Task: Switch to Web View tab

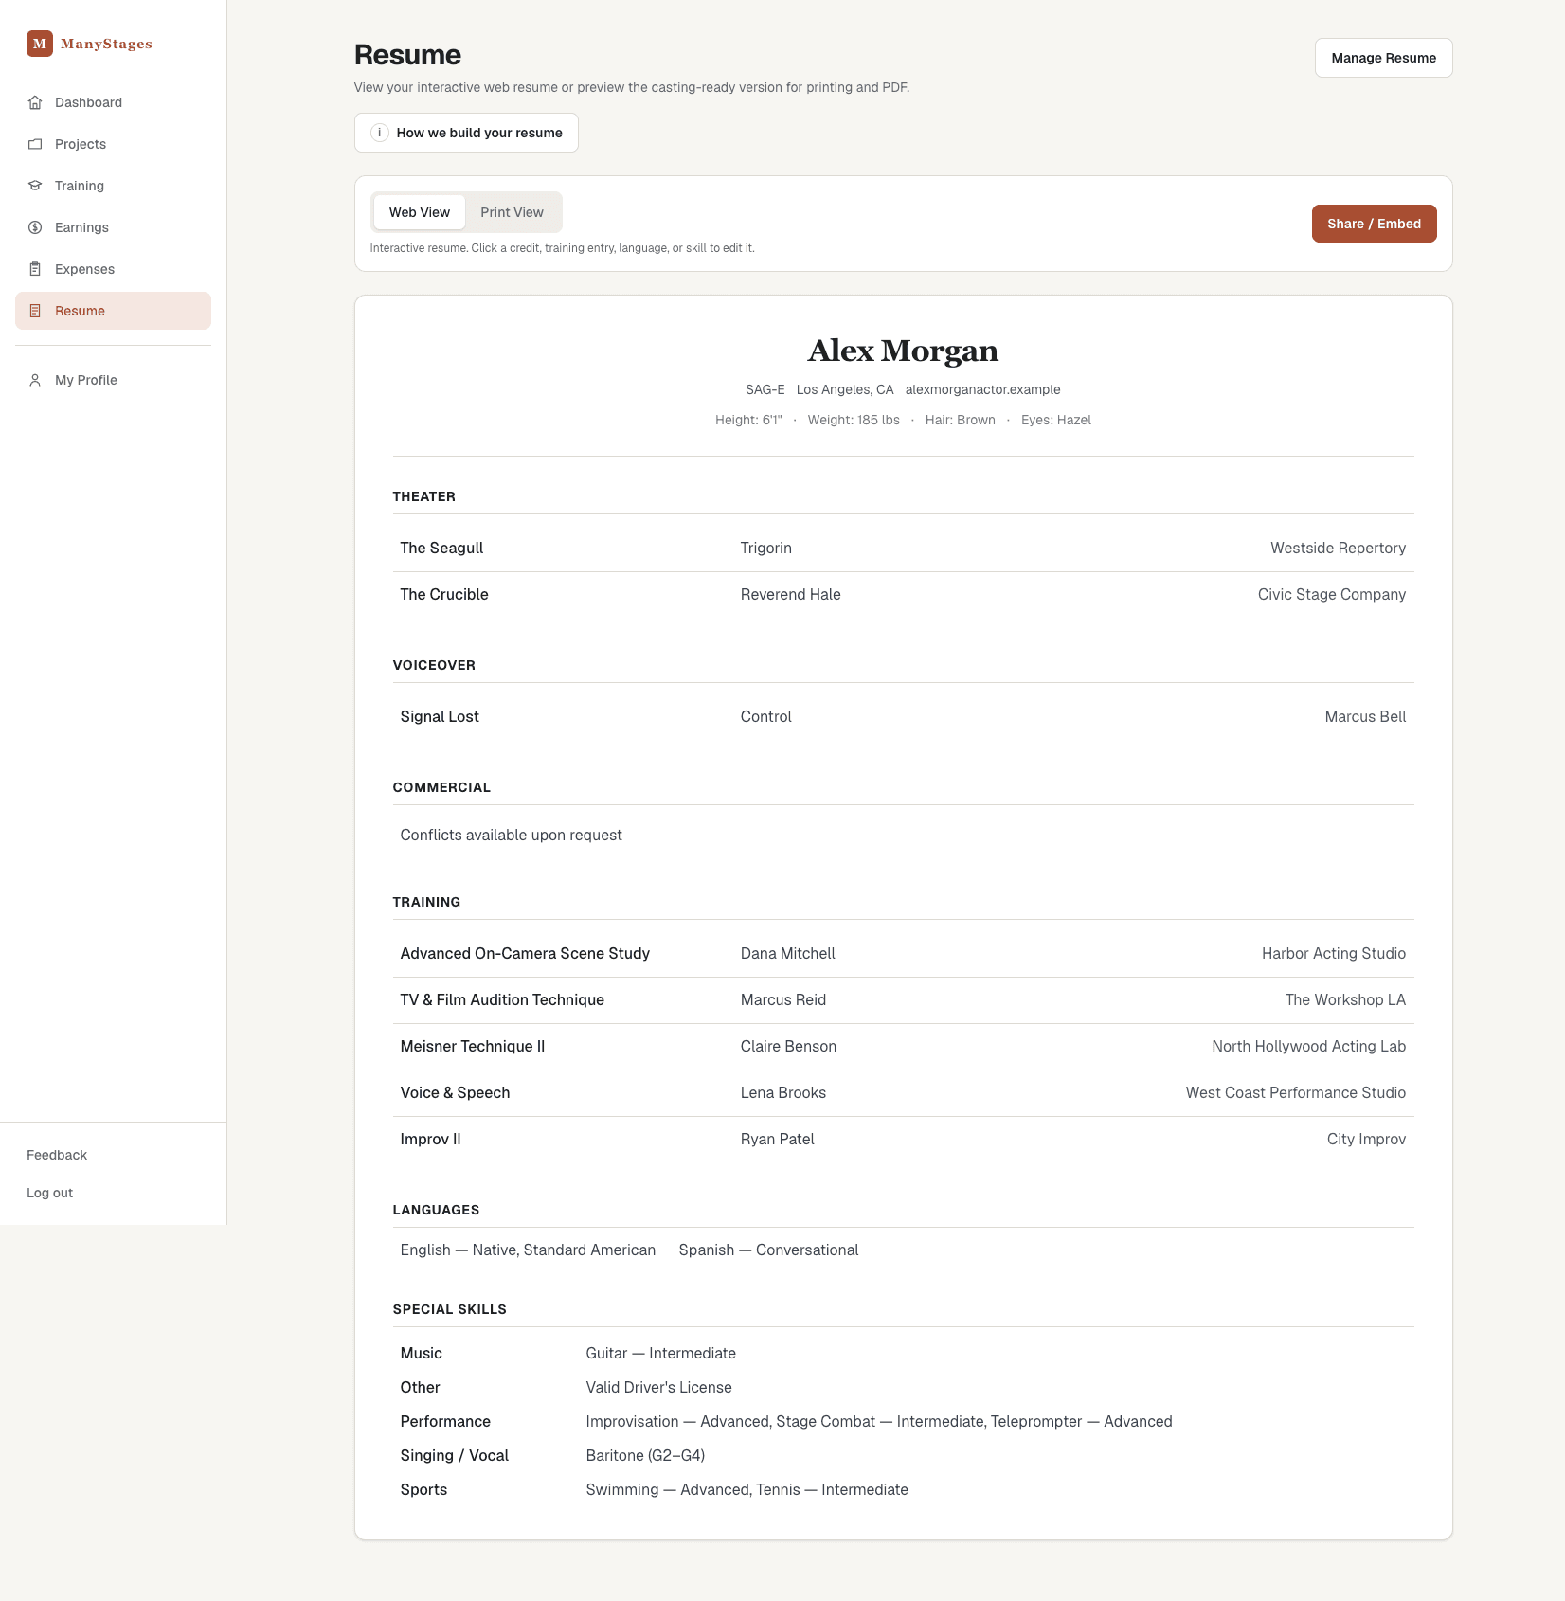Action: pos(420,212)
